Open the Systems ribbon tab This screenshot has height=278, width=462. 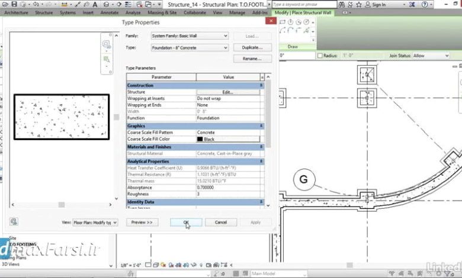click(68, 12)
